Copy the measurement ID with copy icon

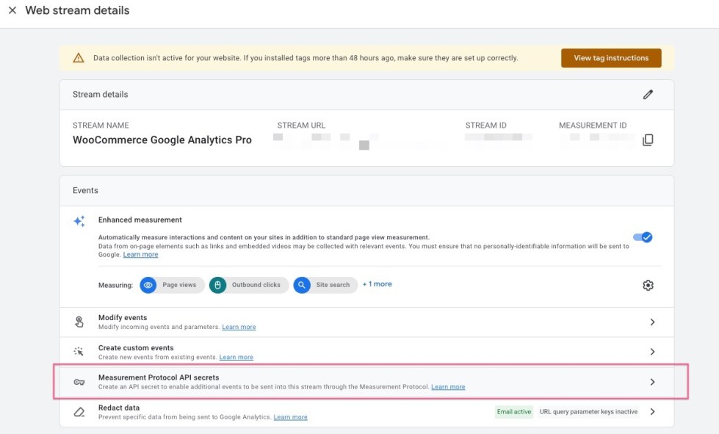648,140
